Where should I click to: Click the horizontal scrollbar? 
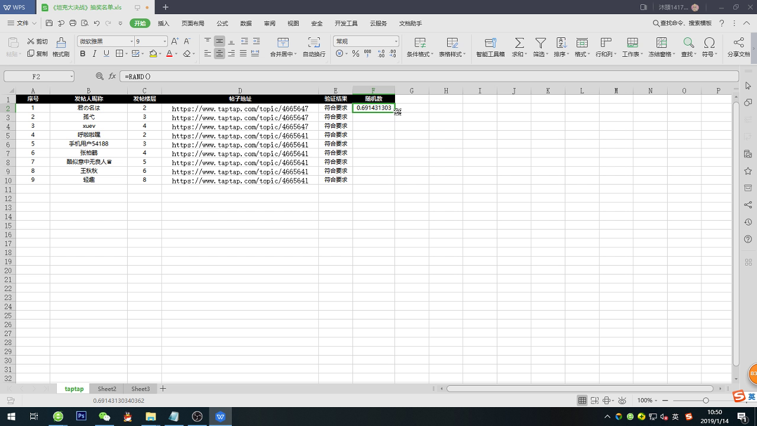(580, 389)
